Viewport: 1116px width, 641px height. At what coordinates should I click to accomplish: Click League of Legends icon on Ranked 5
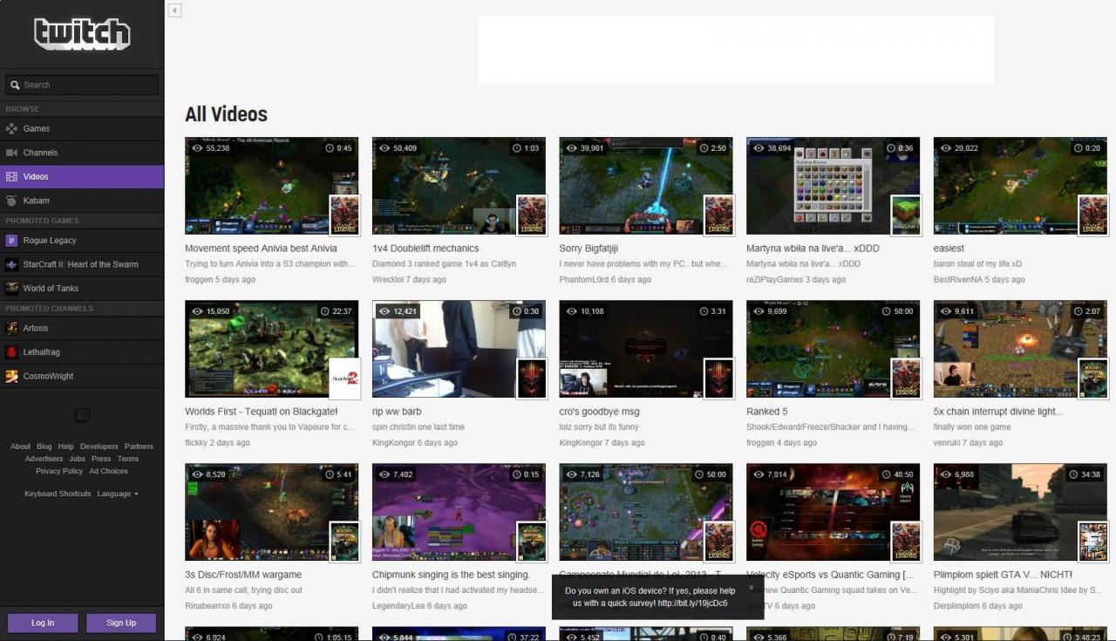(x=906, y=378)
